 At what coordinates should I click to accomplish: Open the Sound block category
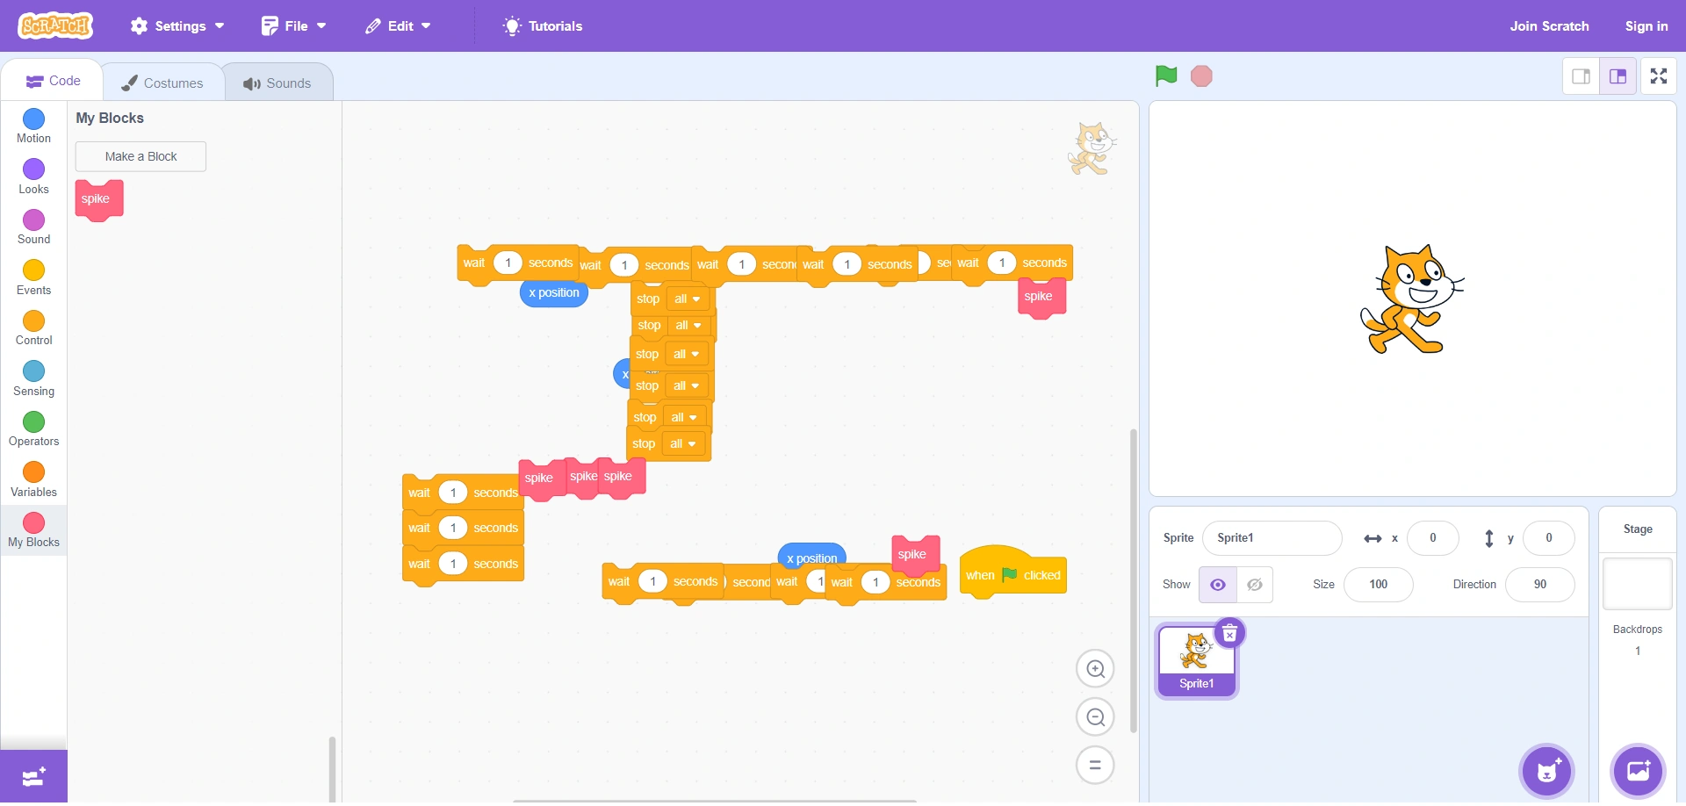[33, 227]
